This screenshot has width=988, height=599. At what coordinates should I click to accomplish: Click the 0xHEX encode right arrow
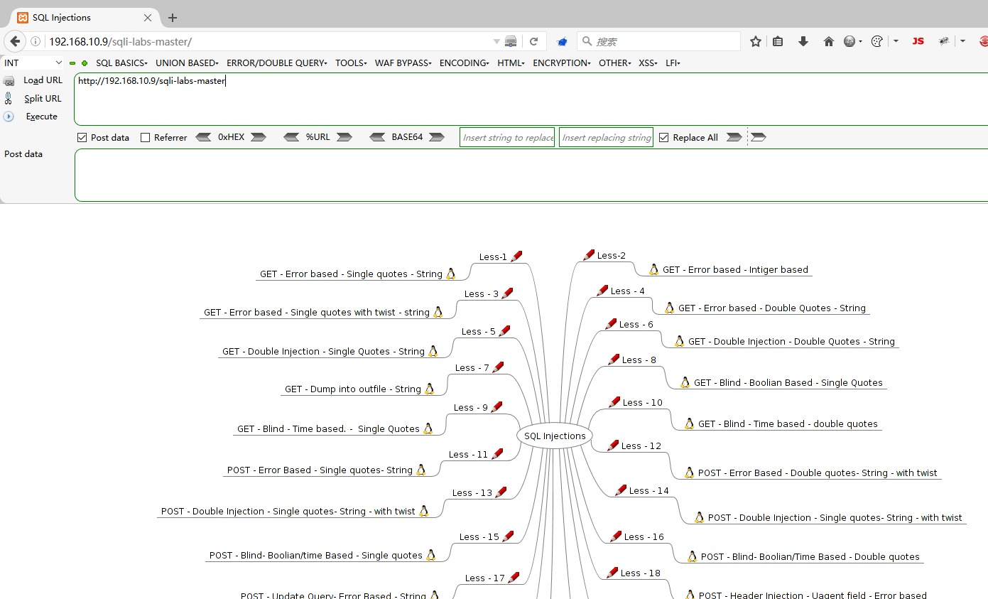(259, 137)
